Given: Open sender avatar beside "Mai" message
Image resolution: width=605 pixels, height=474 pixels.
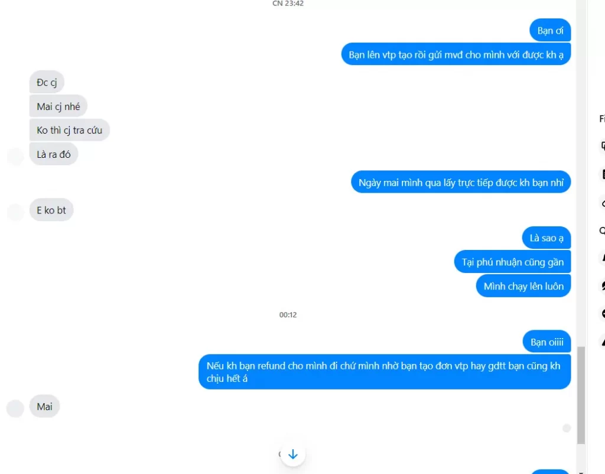Looking at the screenshot, I should pos(15,408).
